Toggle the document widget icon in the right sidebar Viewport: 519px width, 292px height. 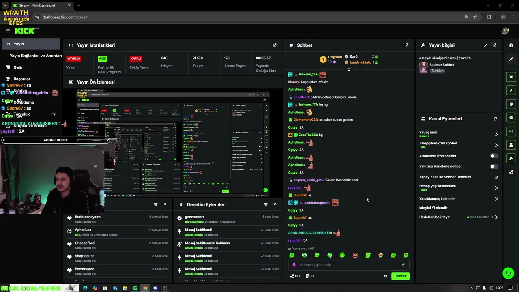click(x=511, y=104)
